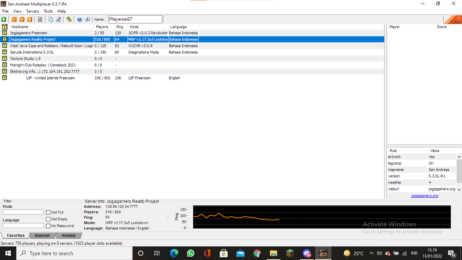462x260 pixels.
Task: Open Google Chrome from taskbar
Action: (x=257, y=253)
